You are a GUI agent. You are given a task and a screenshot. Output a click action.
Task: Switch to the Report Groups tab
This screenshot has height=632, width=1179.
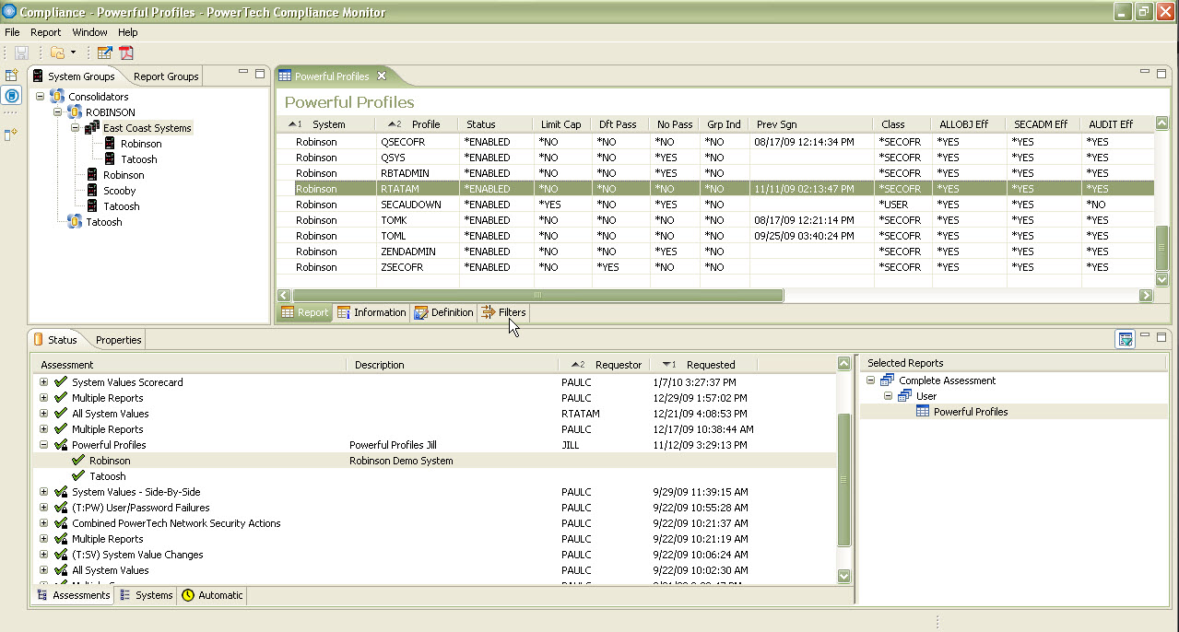pos(165,76)
